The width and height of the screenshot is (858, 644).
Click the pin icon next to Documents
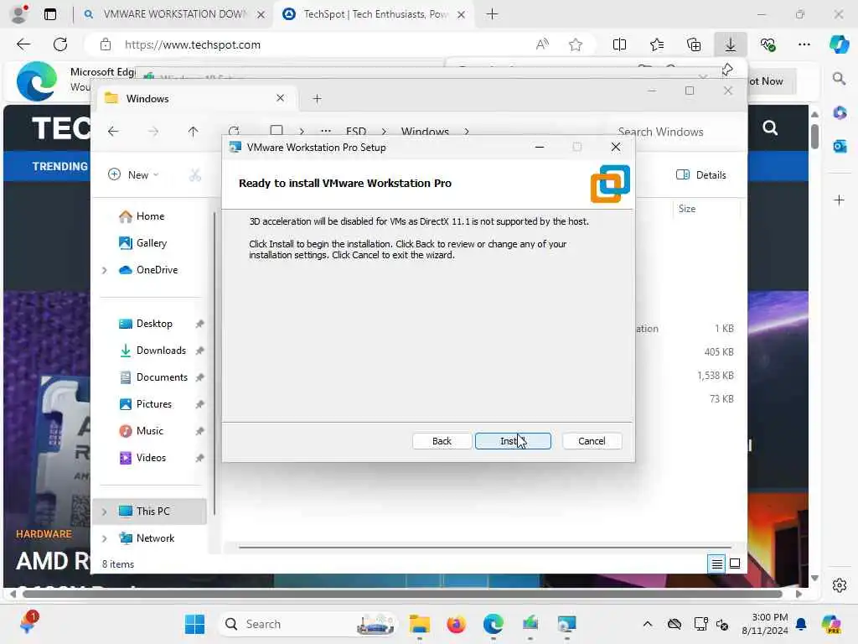point(199,378)
